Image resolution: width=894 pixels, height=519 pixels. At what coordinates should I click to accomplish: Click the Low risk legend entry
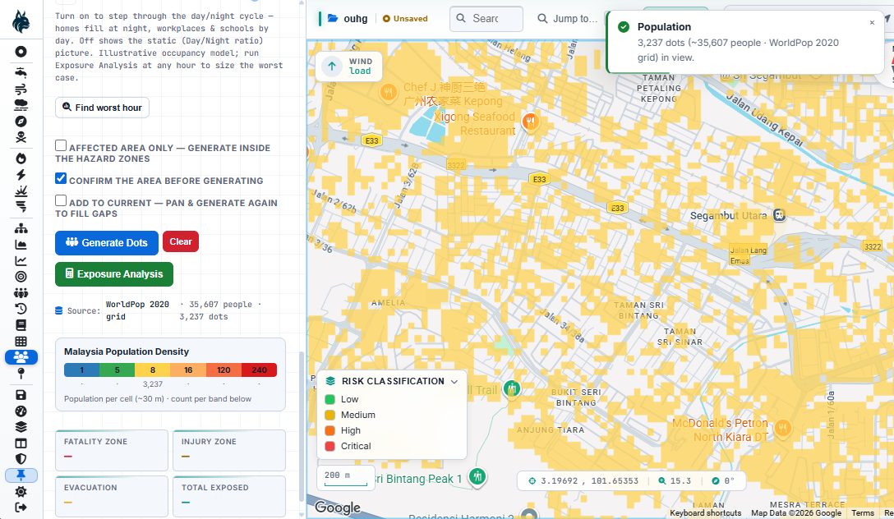(342, 399)
